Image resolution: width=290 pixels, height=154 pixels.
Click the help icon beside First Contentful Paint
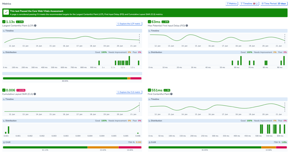(171, 94)
